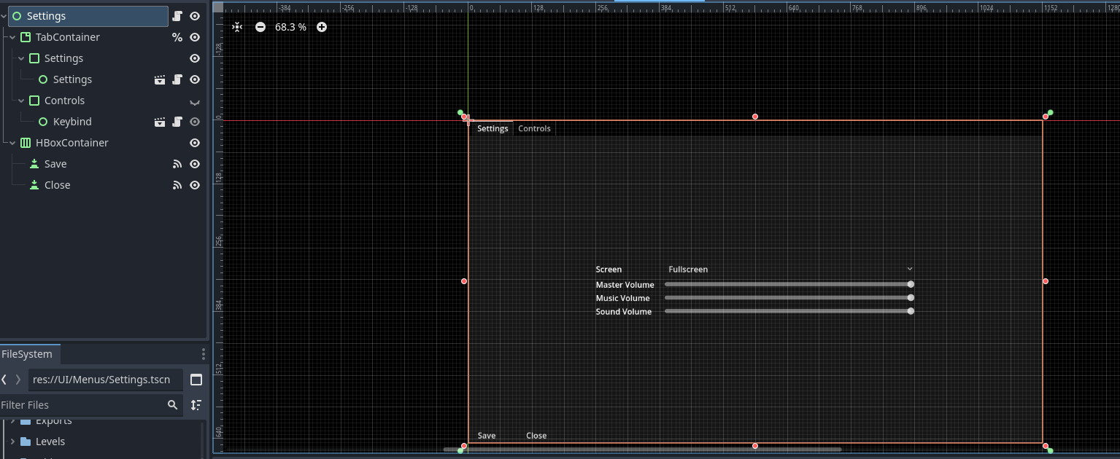1120x459 pixels.
Task: Open script attached to root Settings node
Action: pyautogui.click(x=177, y=16)
